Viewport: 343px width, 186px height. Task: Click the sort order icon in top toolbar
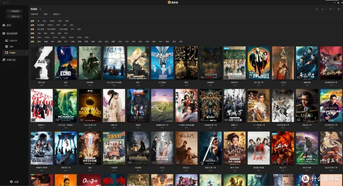331,9
